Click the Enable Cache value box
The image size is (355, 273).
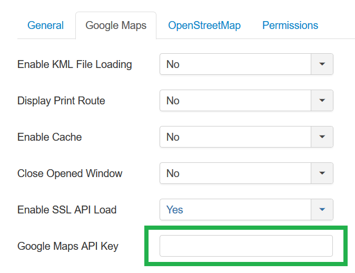[235, 137]
